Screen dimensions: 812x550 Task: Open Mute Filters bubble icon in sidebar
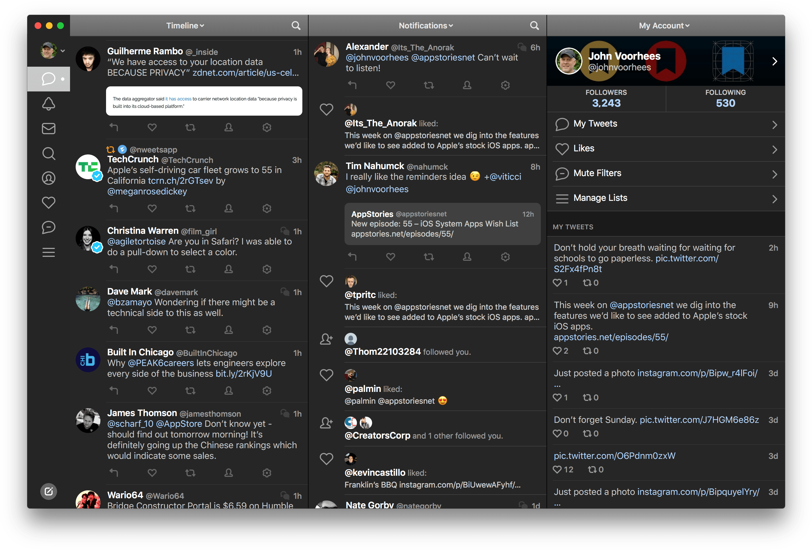click(x=49, y=228)
